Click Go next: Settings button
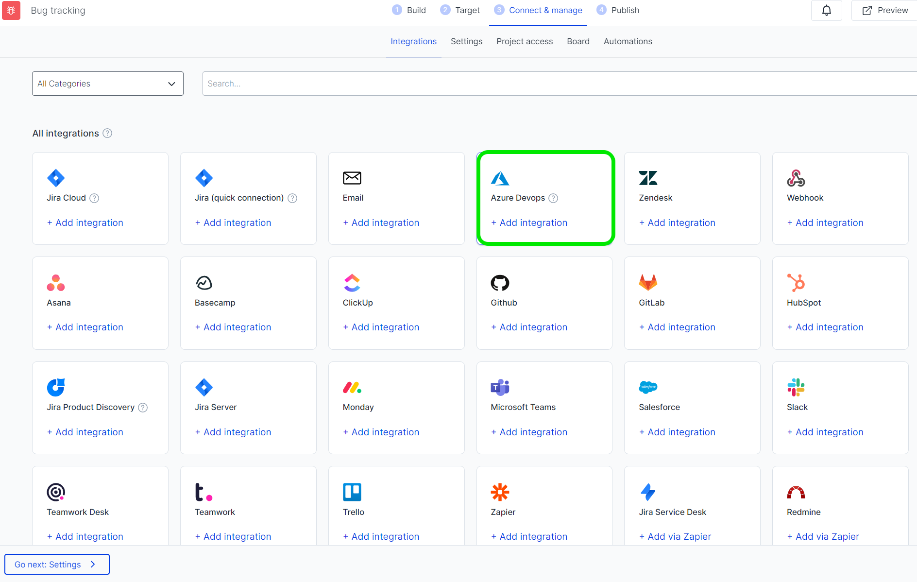Image resolution: width=917 pixels, height=582 pixels. click(x=57, y=564)
